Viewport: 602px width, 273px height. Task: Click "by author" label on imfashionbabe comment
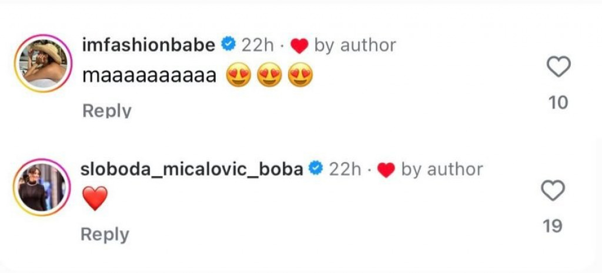(x=355, y=45)
